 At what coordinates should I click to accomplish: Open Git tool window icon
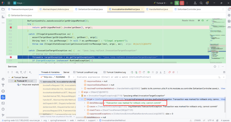(x=3, y=115)
